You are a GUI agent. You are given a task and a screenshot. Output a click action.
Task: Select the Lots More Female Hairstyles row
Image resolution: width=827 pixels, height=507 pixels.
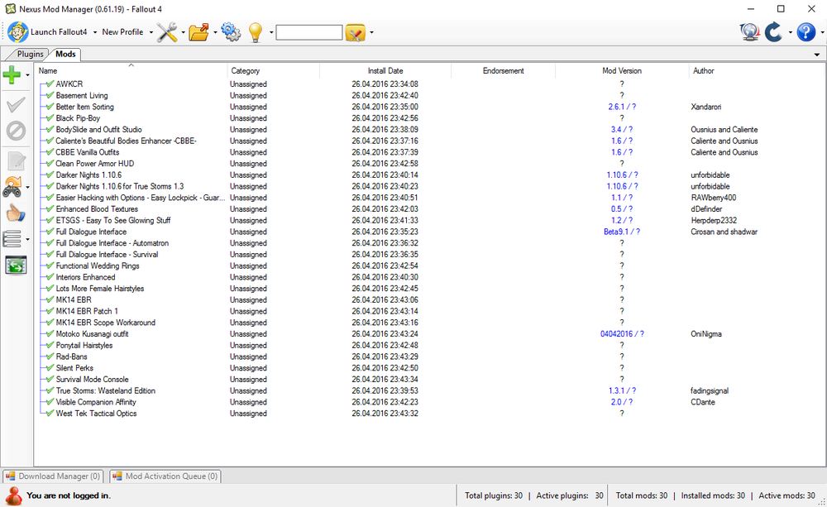click(430, 289)
